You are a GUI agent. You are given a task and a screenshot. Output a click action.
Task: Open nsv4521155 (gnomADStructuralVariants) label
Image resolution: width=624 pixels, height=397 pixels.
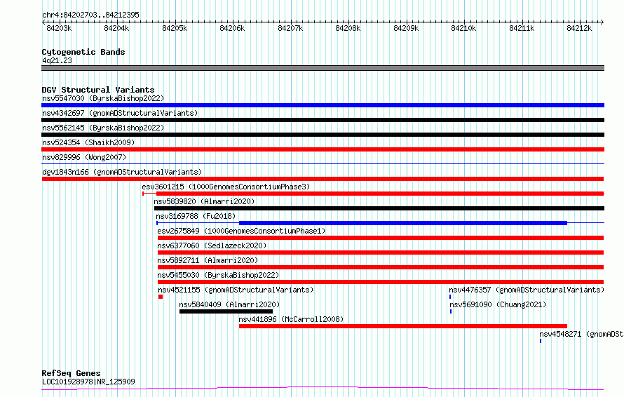click(236, 290)
